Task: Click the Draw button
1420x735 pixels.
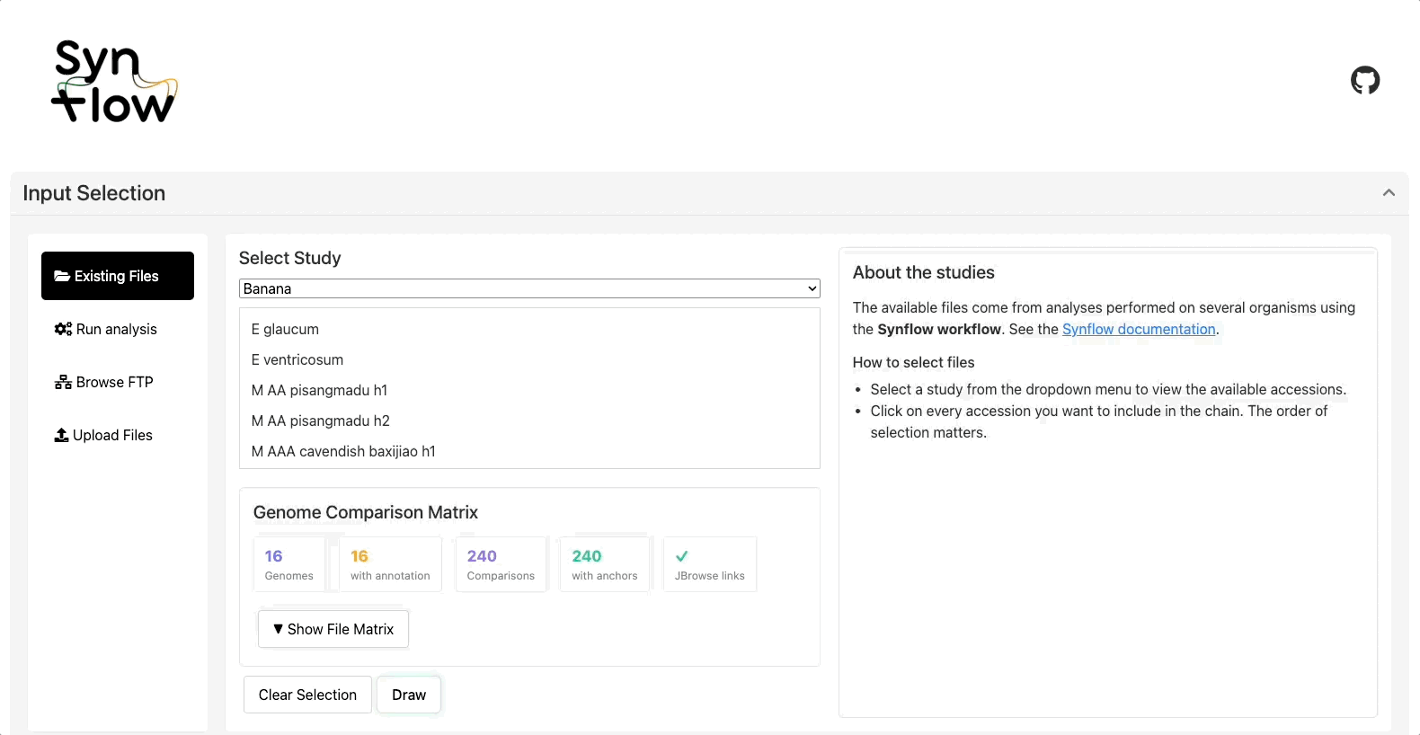Action: pos(409,695)
